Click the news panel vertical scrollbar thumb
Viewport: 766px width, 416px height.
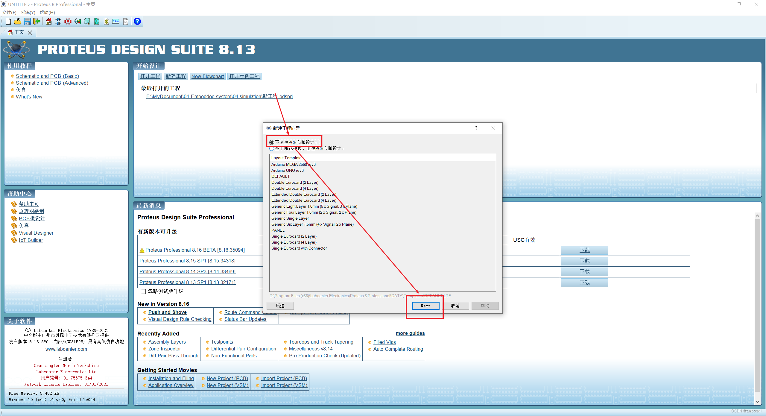click(x=757, y=305)
